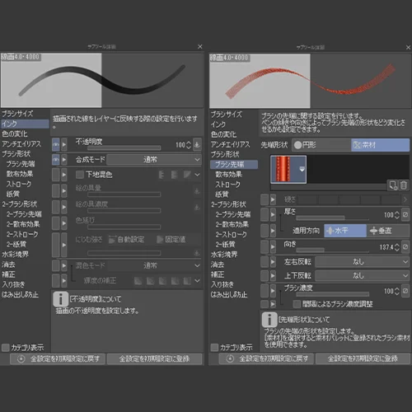This screenshot has width=412, height=412.
Task: Toggle tool property visibility box for 厚さ
Action: pyautogui.click(x=265, y=214)
